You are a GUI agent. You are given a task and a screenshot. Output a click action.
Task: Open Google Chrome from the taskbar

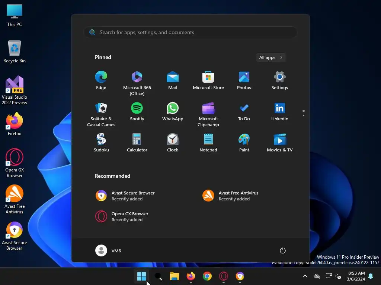[207, 276]
